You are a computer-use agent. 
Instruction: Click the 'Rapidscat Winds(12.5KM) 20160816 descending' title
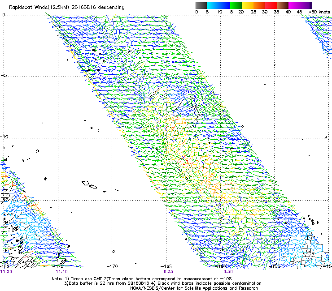click(67, 8)
